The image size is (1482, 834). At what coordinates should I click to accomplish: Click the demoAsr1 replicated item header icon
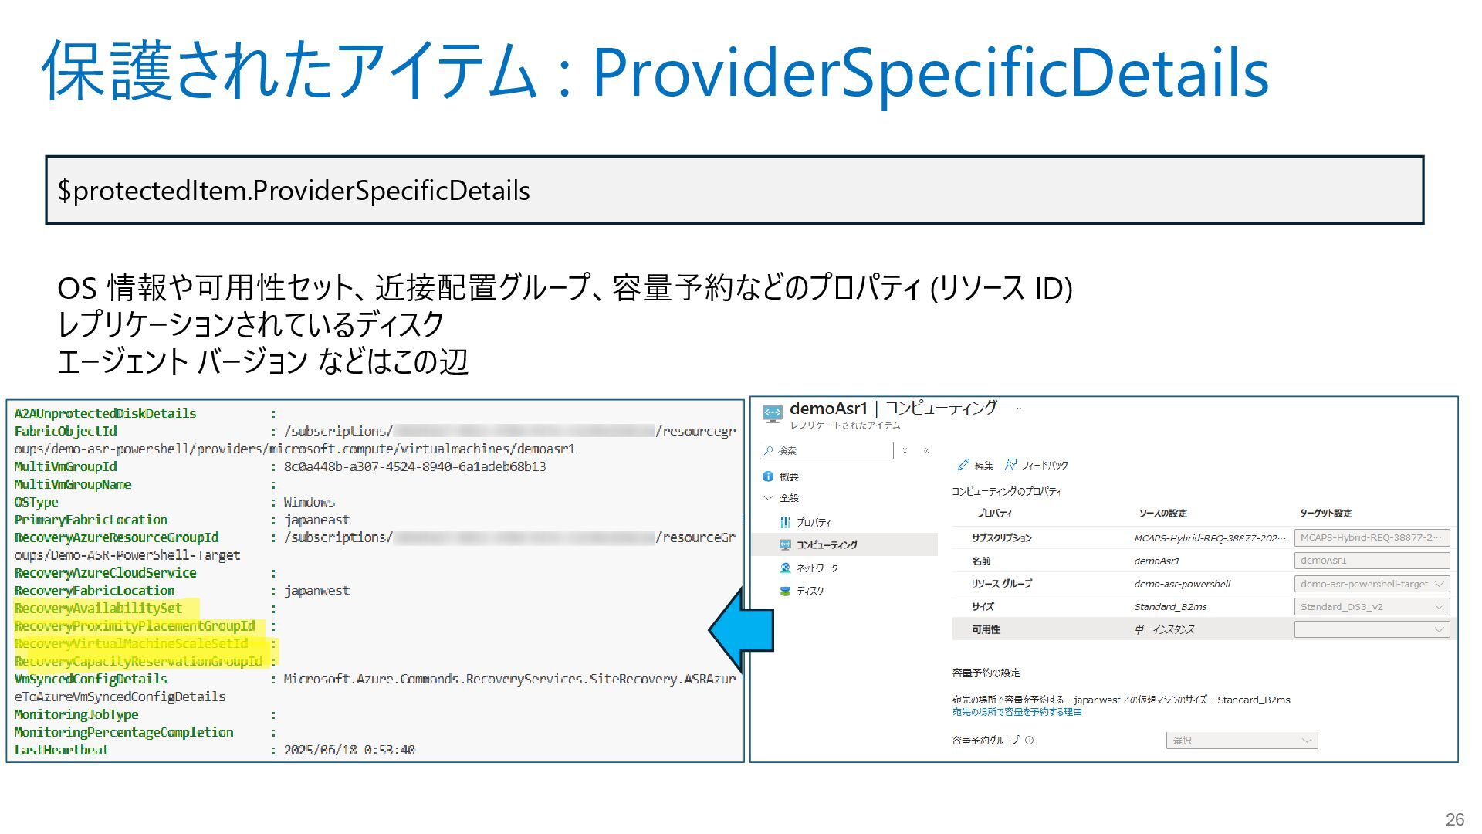coord(772,414)
